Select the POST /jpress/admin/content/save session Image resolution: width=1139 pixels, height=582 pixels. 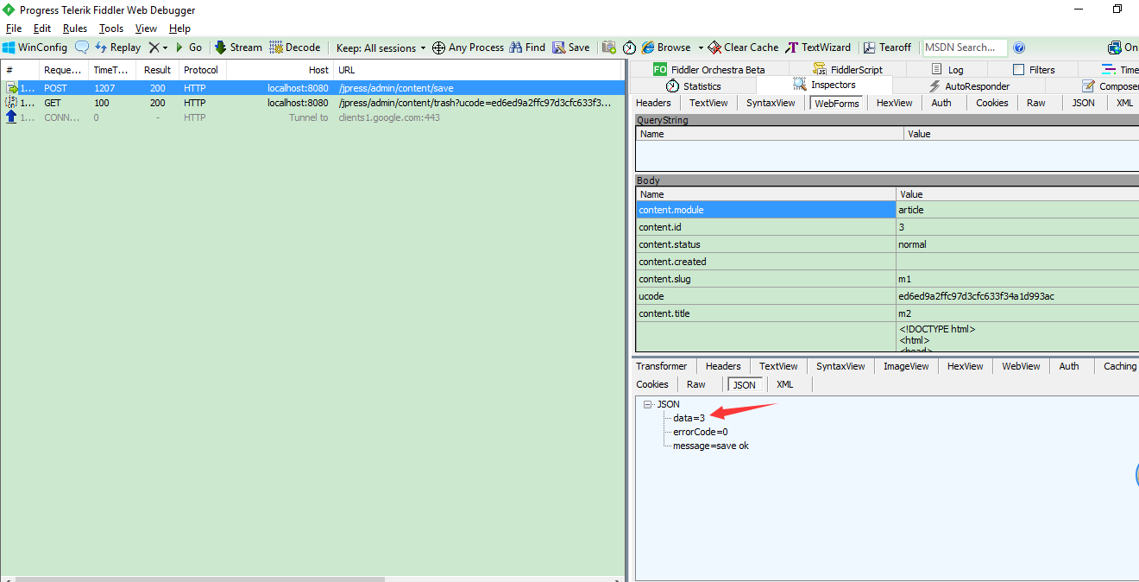pos(311,88)
